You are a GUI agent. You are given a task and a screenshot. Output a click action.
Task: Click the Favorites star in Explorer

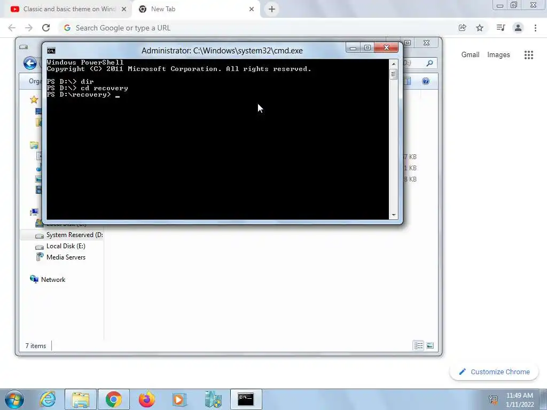click(34, 100)
